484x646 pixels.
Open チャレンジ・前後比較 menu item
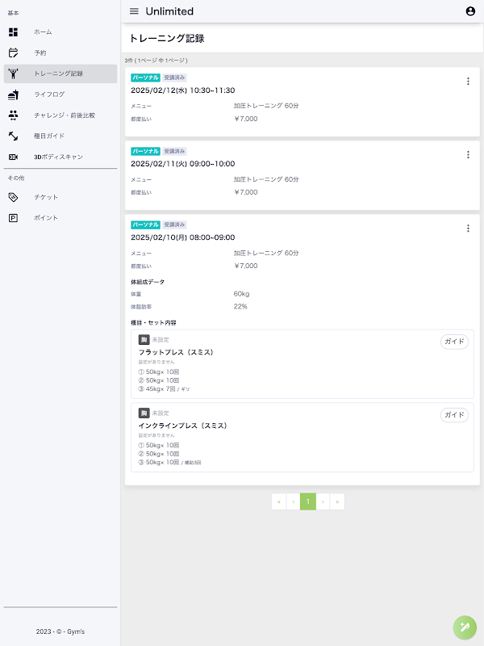(x=65, y=115)
